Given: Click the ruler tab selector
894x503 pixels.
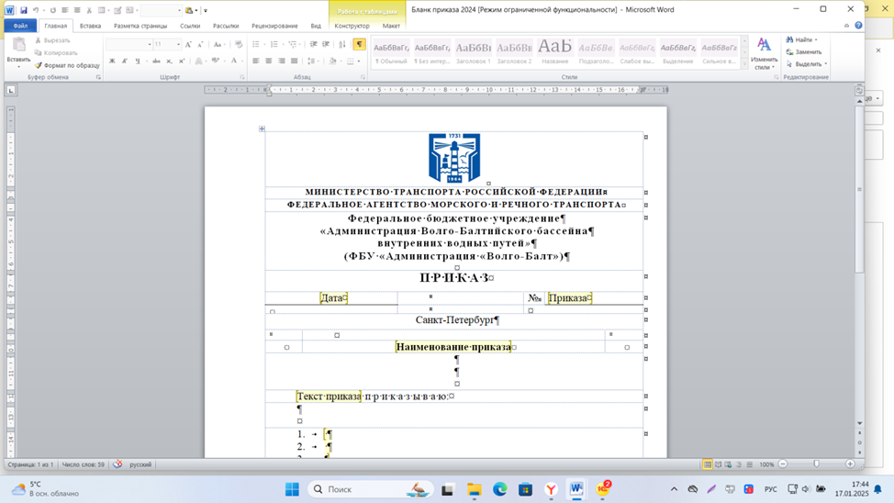Looking at the screenshot, I should tap(11, 90).
